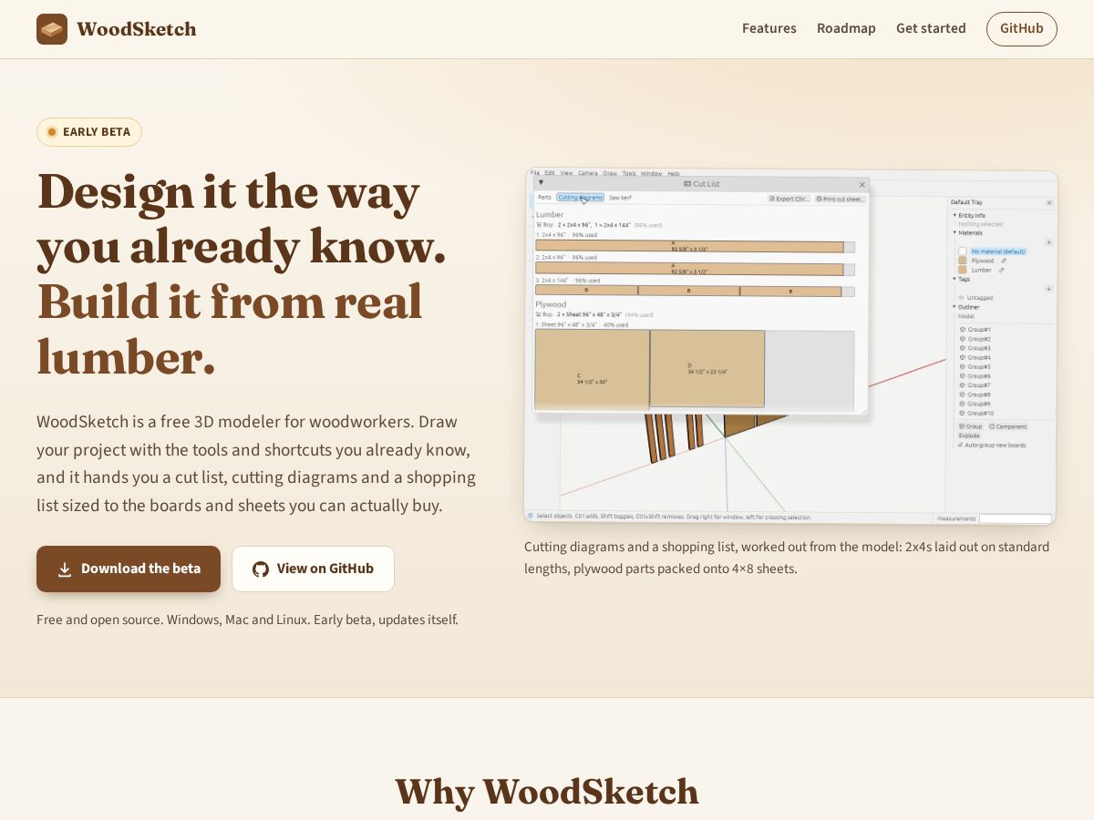The width and height of the screenshot is (1094, 820).
Task: Click the cube icon next to Group#9
Action: click(x=962, y=404)
